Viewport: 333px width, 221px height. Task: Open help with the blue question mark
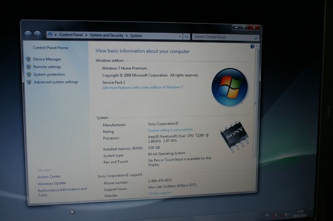pyautogui.click(x=252, y=46)
